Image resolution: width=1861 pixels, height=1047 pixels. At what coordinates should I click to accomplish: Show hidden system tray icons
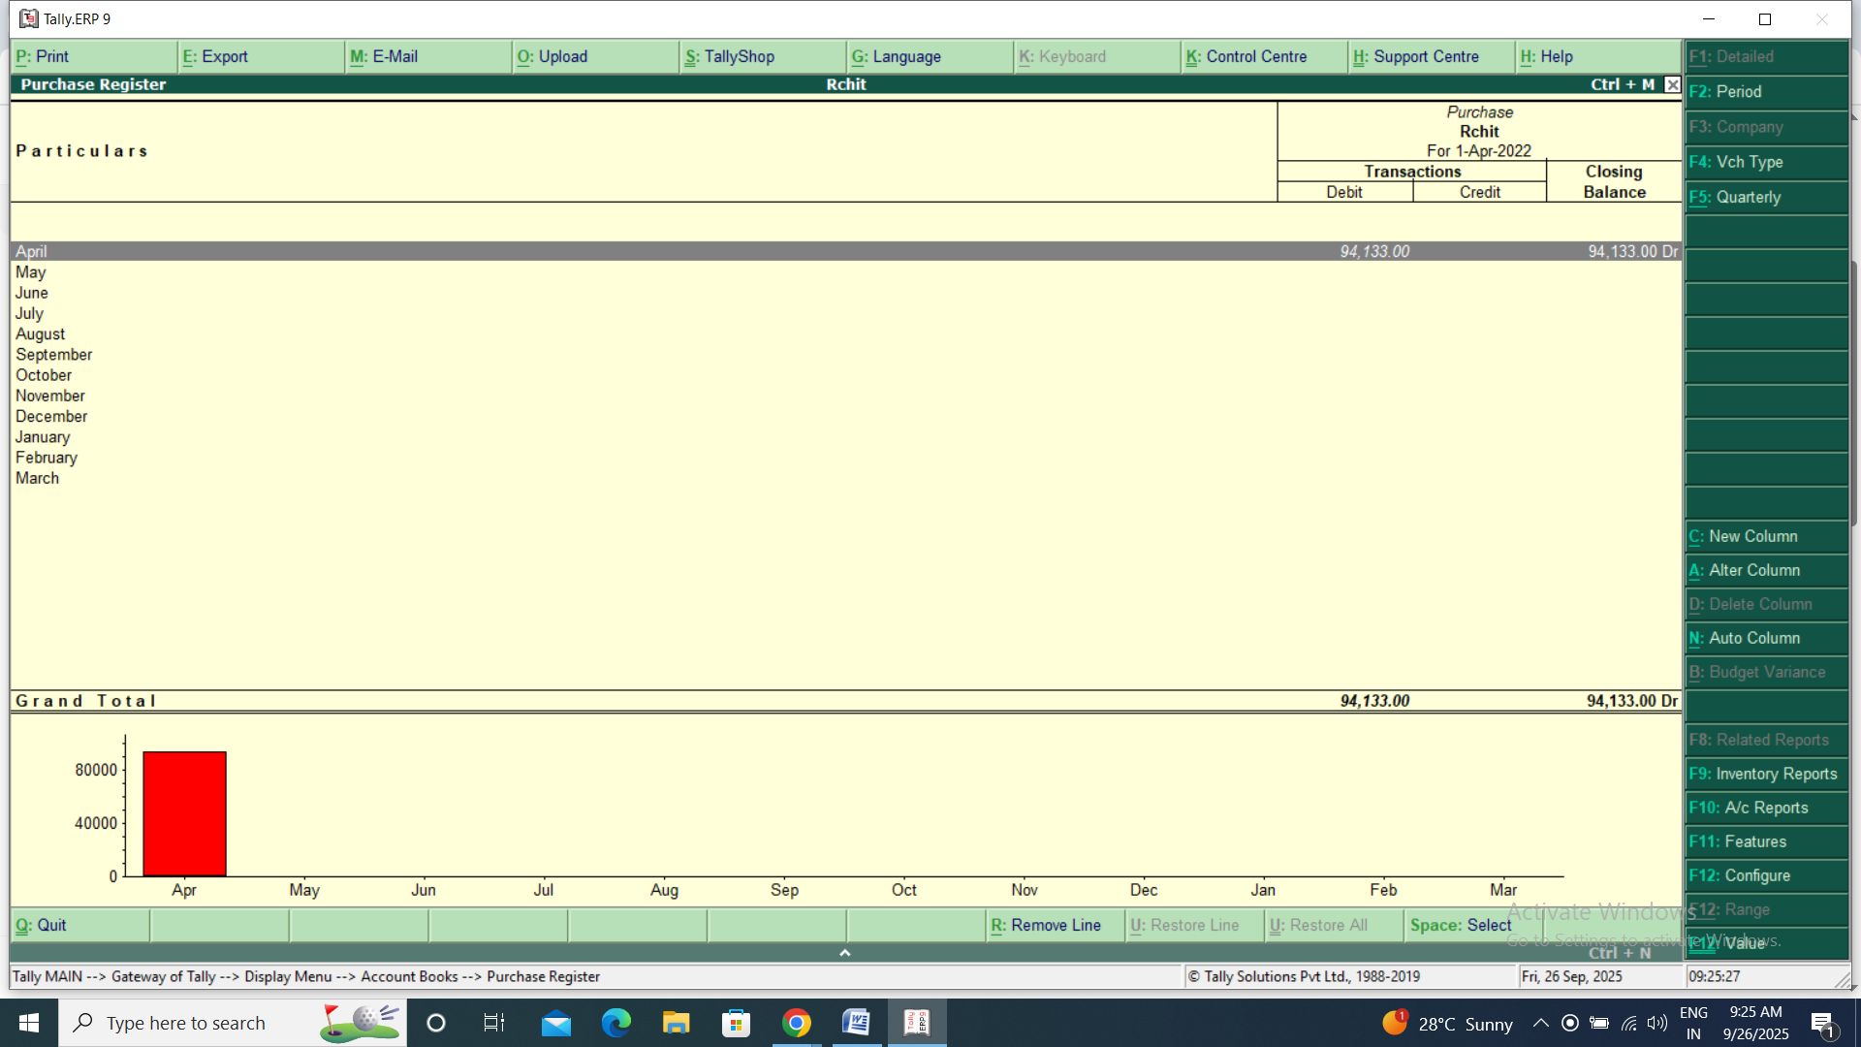[x=1540, y=1023]
